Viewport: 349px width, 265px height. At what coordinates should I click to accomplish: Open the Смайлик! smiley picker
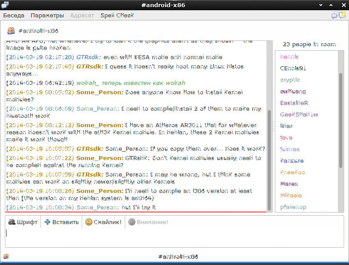(x=103, y=222)
